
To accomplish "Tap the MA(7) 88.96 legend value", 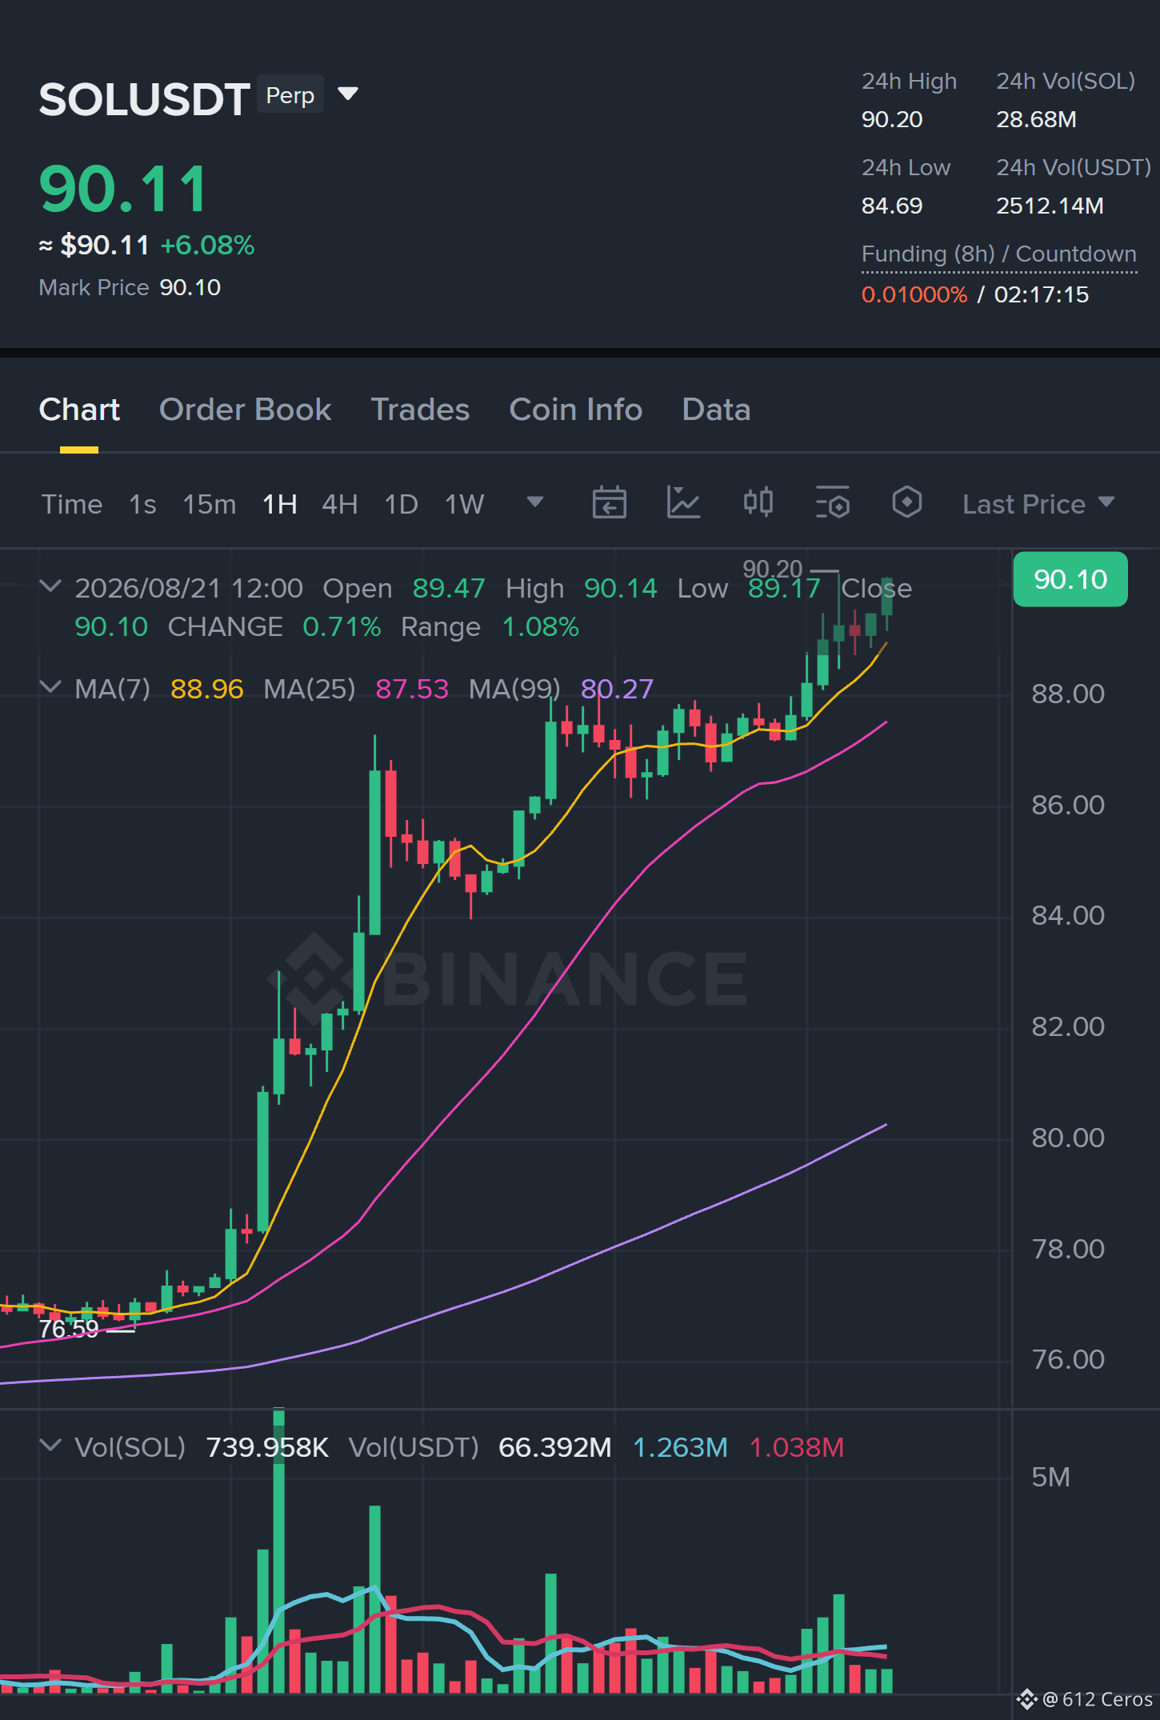I will [207, 689].
